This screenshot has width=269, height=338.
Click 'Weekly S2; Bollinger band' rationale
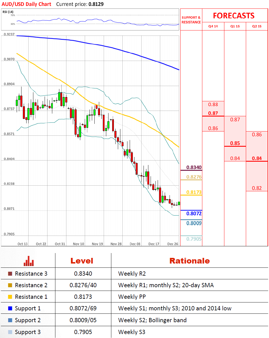pyautogui.click(x=152, y=320)
